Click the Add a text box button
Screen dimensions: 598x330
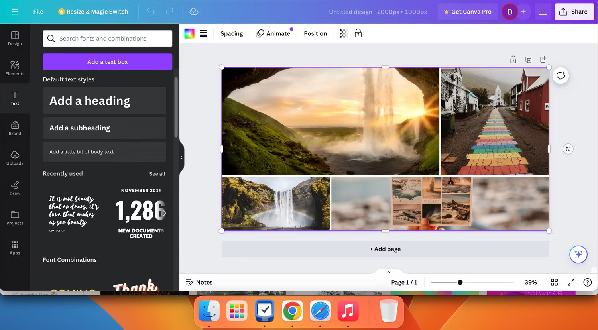click(107, 62)
